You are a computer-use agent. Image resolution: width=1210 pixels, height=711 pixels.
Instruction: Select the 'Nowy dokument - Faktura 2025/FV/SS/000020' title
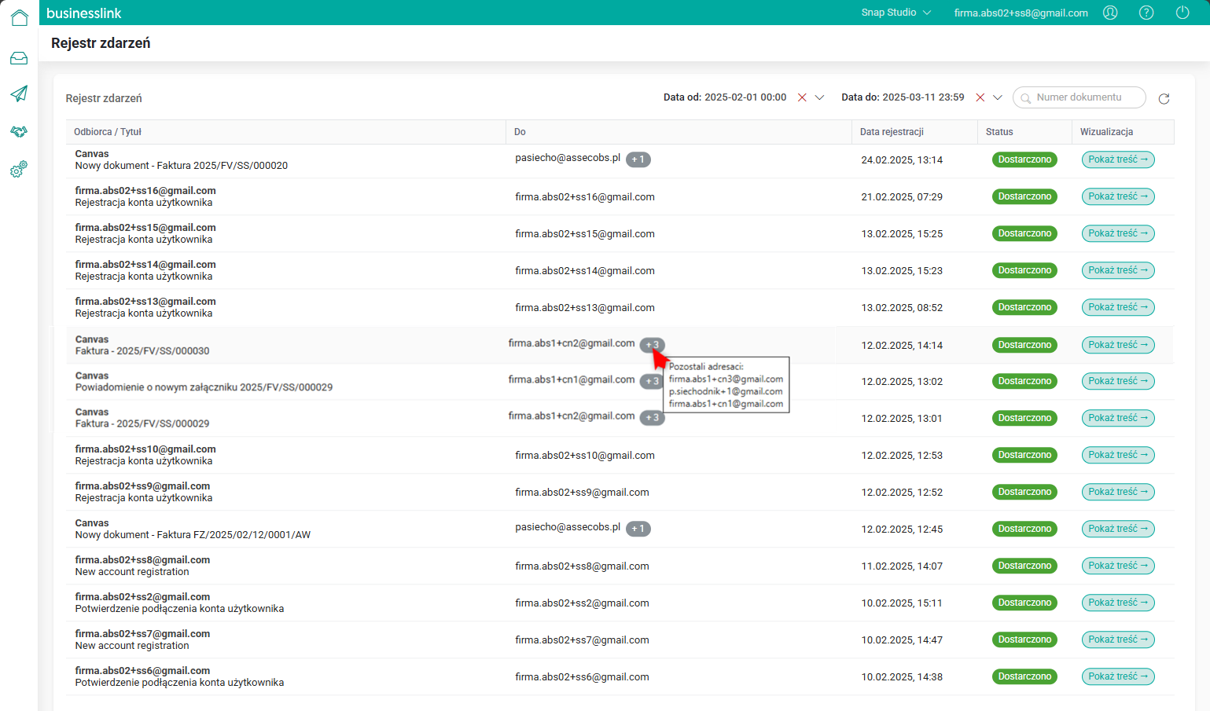click(182, 166)
